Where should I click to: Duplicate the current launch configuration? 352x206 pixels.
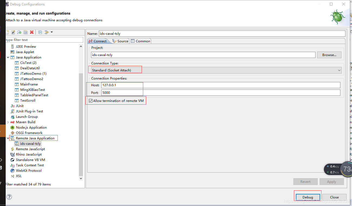[x=25, y=32]
